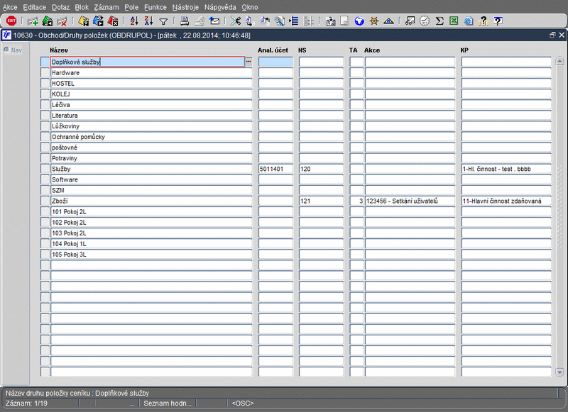The width and height of the screenshot is (568, 412).
Task: Click the Anal. účet field of Doplňkové služby
Action: pos(275,62)
